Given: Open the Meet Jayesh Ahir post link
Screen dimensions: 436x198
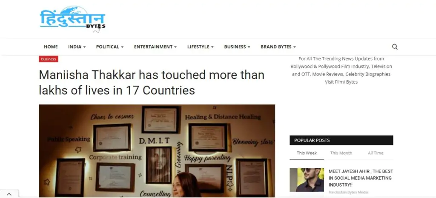Looking at the screenshot, I should (x=361, y=178).
